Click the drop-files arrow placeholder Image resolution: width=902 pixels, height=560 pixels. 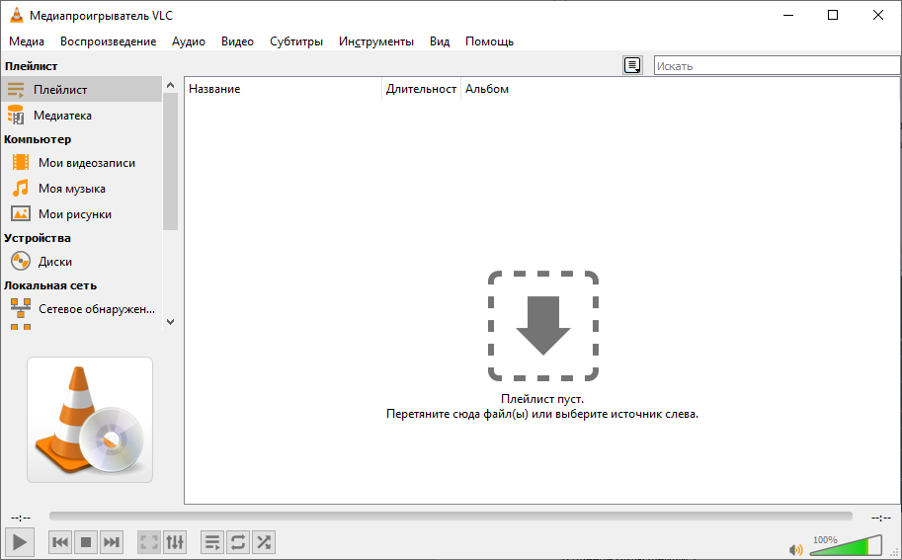click(543, 325)
